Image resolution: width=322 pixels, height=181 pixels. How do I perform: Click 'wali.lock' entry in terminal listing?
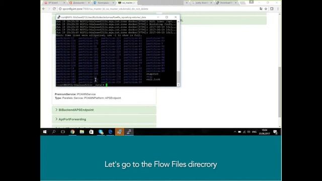point(153,79)
